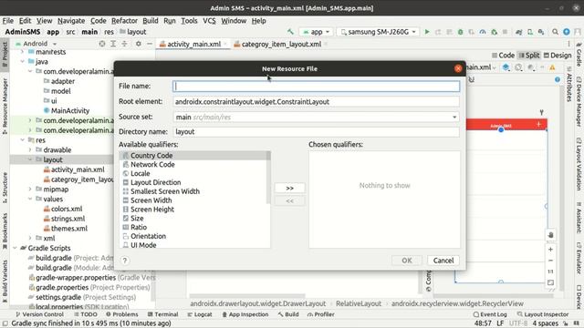The width and height of the screenshot is (584, 328).
Task: Switch to categroy_item_layout.xml editor tab
Action: pos(281,45)
